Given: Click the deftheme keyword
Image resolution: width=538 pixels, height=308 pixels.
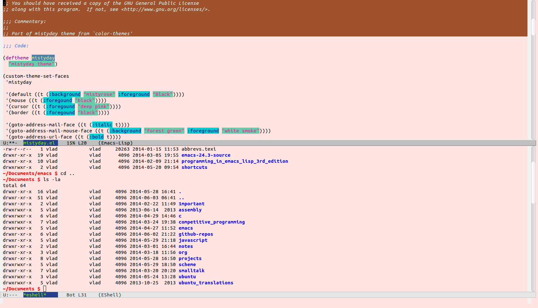Looking at the screenshot, I should pyautogui.click(x=17, y=58).
